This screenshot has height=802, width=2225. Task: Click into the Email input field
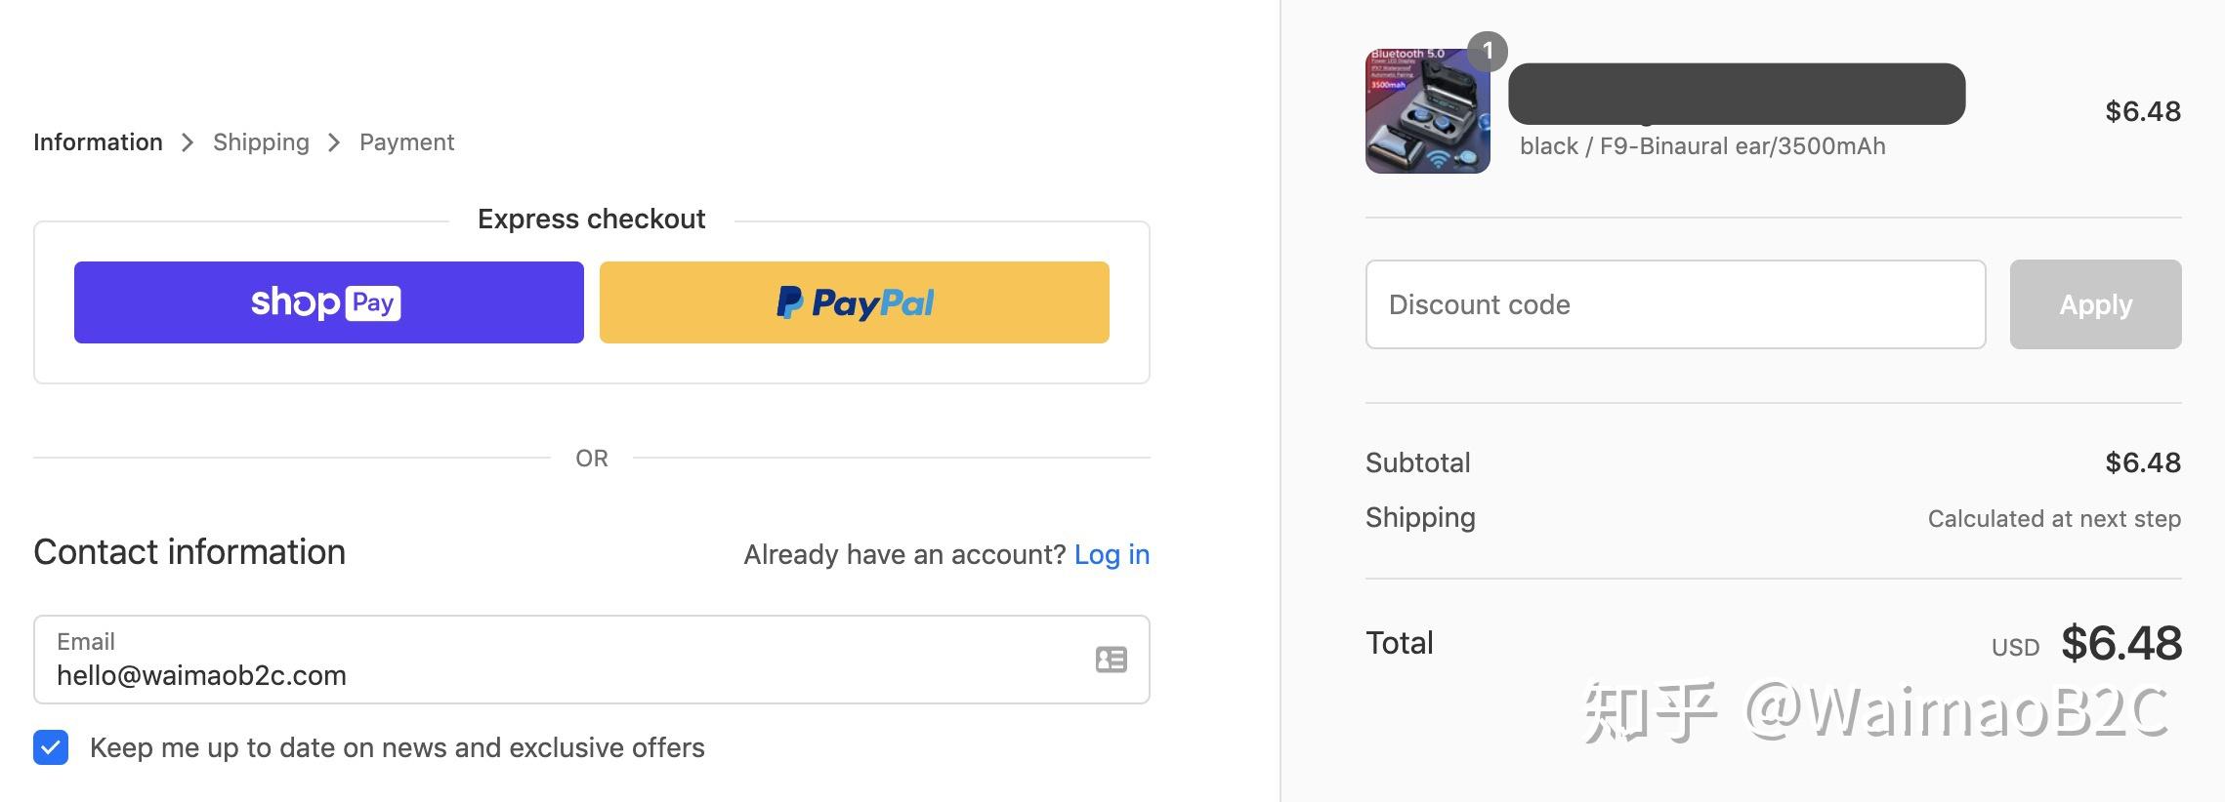(x=567, y=673)
